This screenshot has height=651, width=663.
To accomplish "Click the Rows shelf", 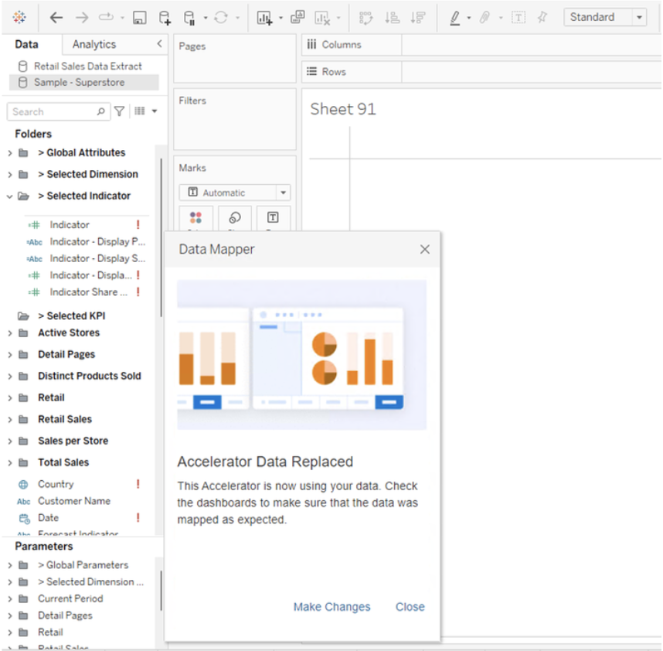I will (531, 72).
